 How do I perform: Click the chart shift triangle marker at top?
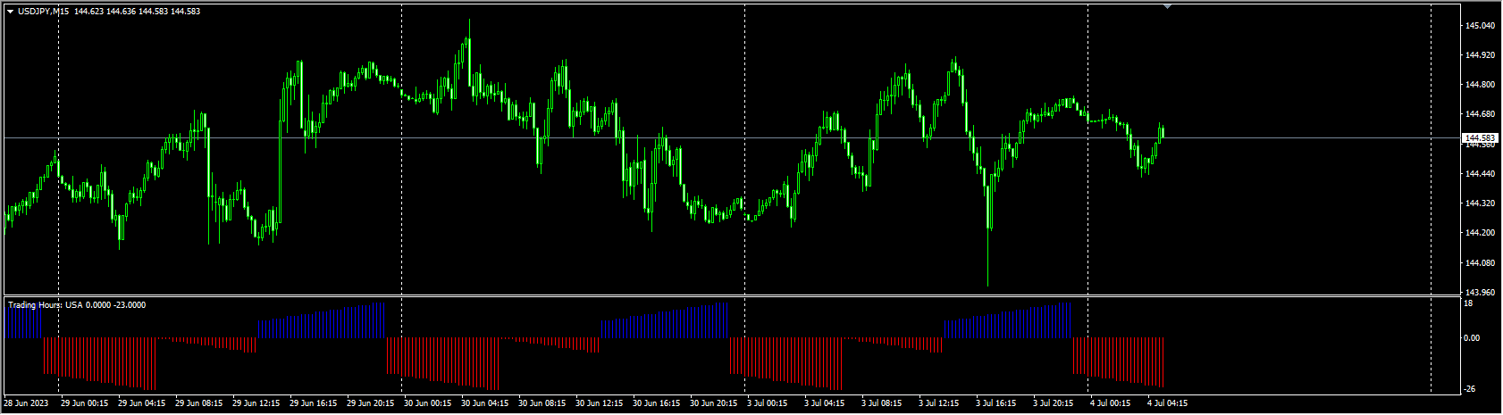1167,6
